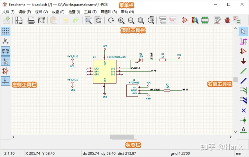
Task: Click the Plot schematic icon
Action: click(x=41, y=20)
